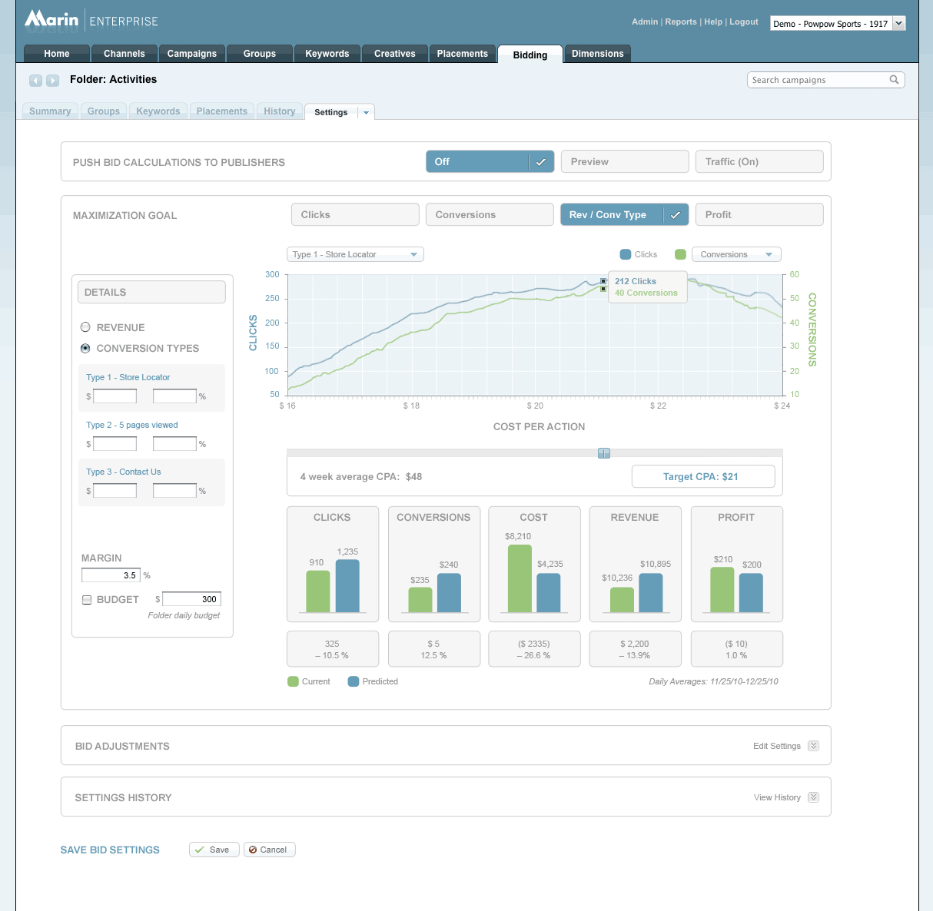The height and width of the screenshot is (911, 933).
Task: Open the Type 1 - Store Locator dropdown
Action: tap(354, 254)
